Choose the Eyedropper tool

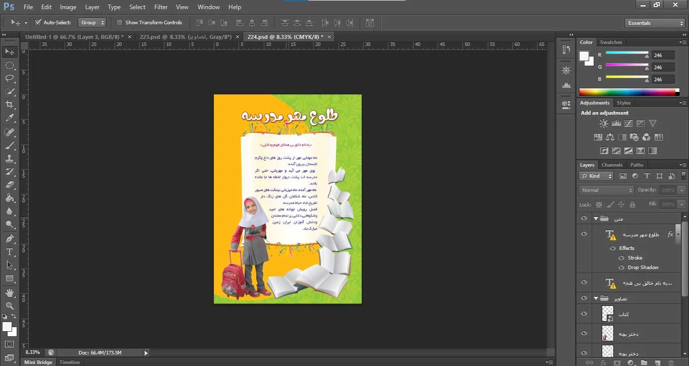(10, 118)
